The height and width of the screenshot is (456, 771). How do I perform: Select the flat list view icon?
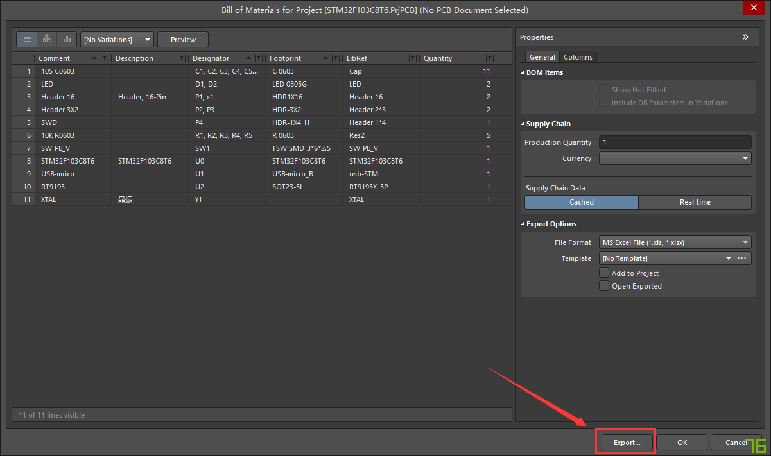27,39
